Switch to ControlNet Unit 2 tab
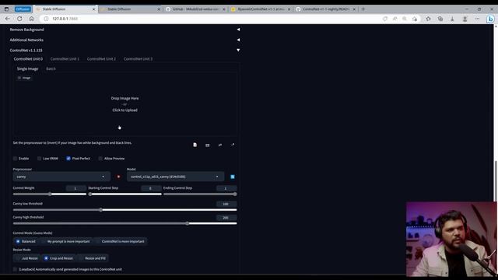 tap(101, 59)
